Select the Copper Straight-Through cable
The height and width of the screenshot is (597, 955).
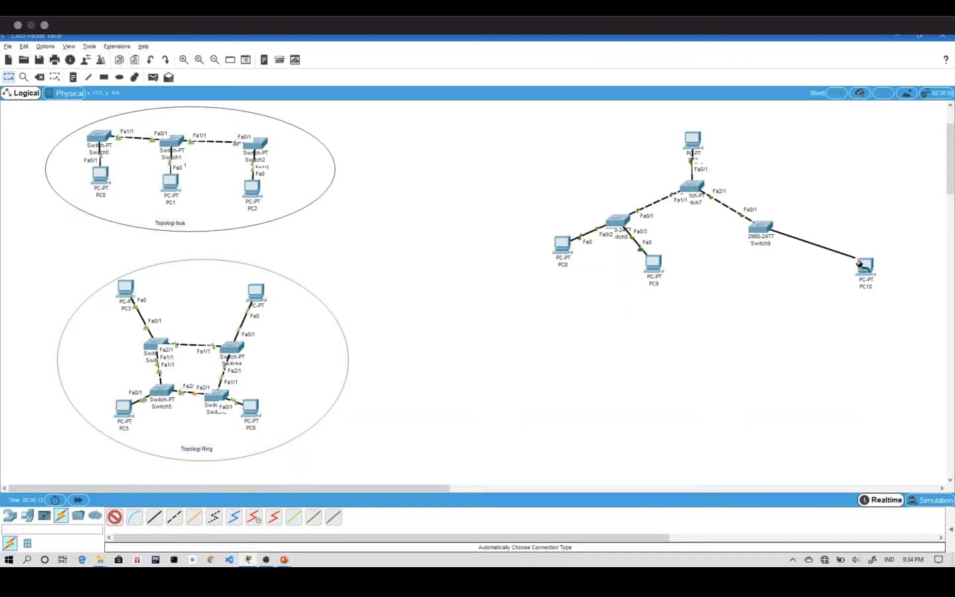tap(155, 517)
